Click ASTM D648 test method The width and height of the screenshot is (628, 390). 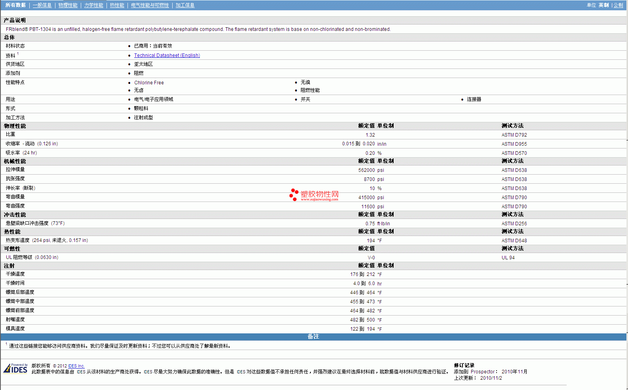(x=514, y=241)
